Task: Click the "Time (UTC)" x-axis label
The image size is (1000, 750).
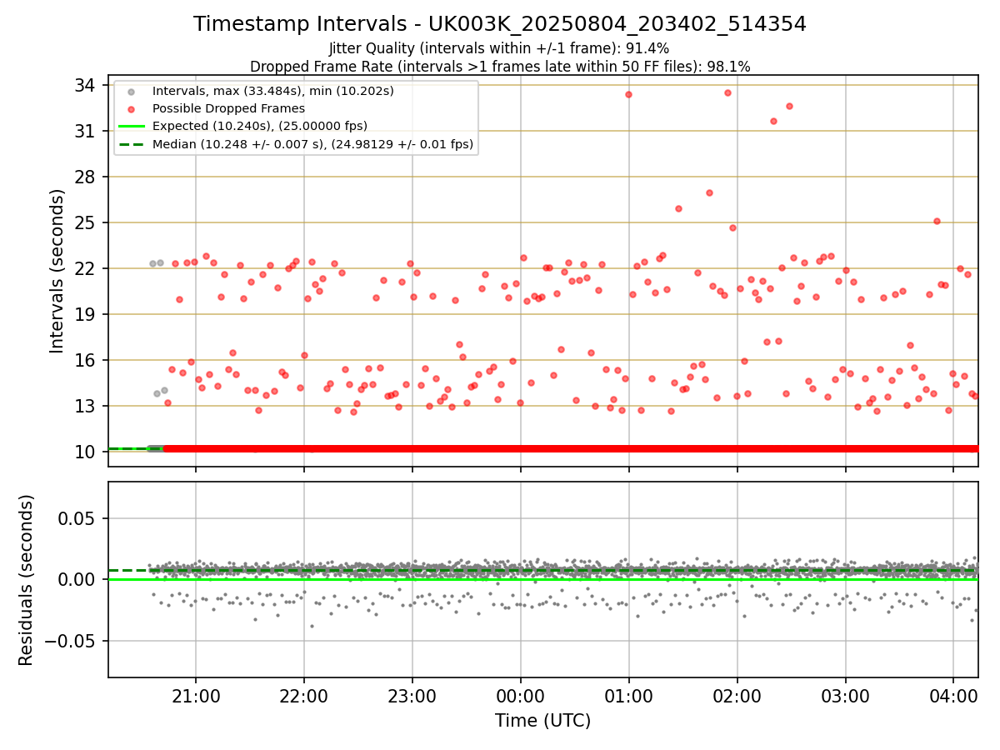Action: click(x=542, y=720)
